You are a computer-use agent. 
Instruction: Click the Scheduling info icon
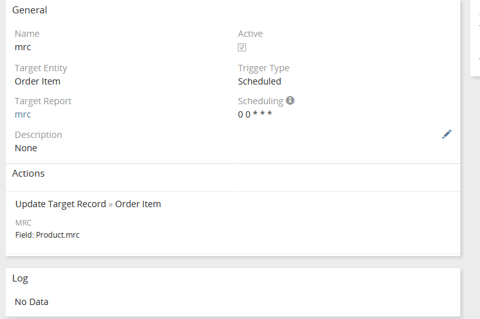pyautogui.click(x=290, y=100)
